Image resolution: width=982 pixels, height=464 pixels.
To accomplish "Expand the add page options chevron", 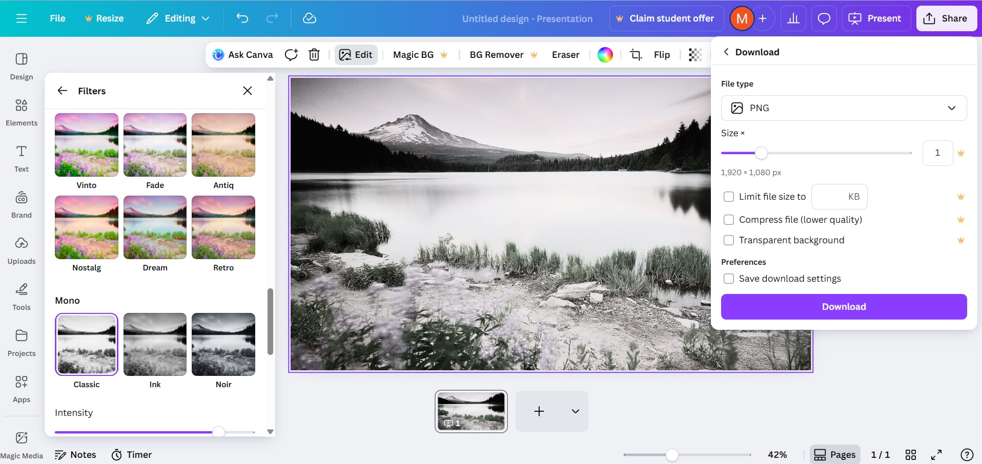I will [576, 411].
